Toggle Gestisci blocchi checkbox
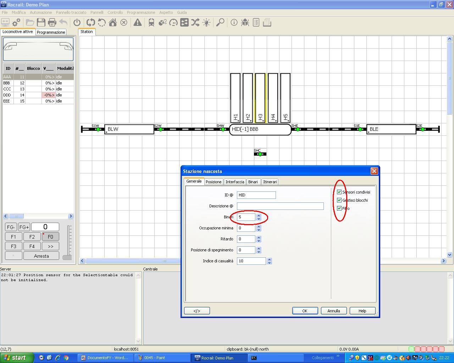Viewport: 454px width, 363px height. point(339,200)
